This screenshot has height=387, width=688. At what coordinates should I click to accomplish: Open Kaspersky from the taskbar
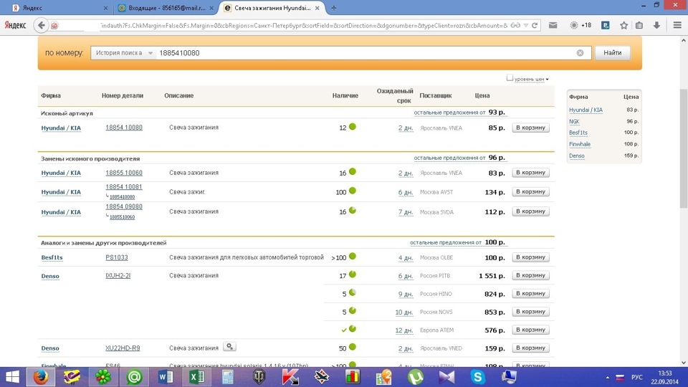(x=290, y=377)
